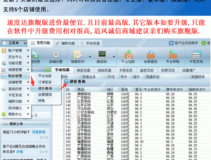This screenshot has height=160, width=211.
Task: Choose 余额提现 from the 财务管理 submenu
Action: (x=45, y=95)
